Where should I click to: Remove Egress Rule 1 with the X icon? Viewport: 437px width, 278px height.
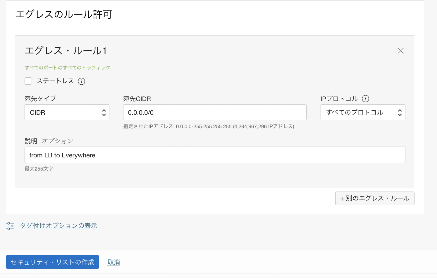tap(400, 51)
